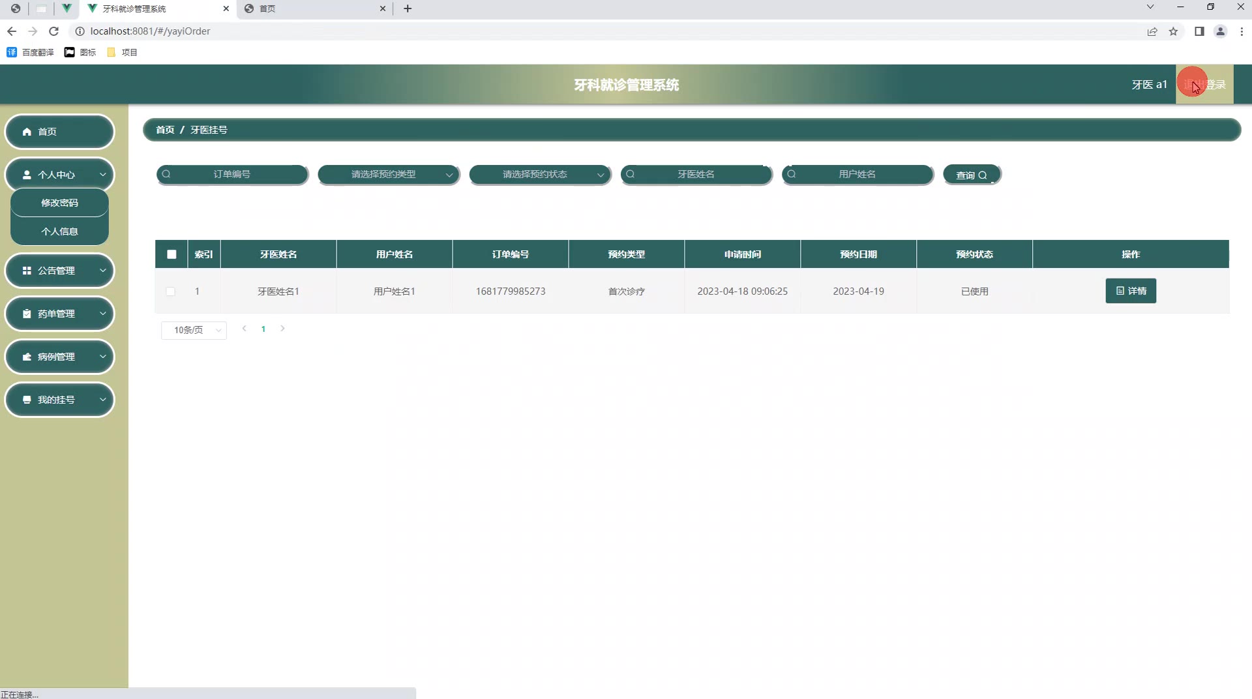
Task: Switch to the 首页 browser tab
Action: (313, 8)
